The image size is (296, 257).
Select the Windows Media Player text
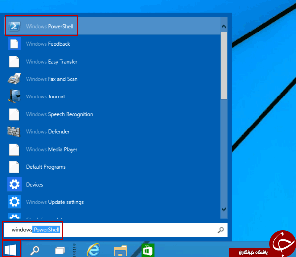(x=52, y=149)
